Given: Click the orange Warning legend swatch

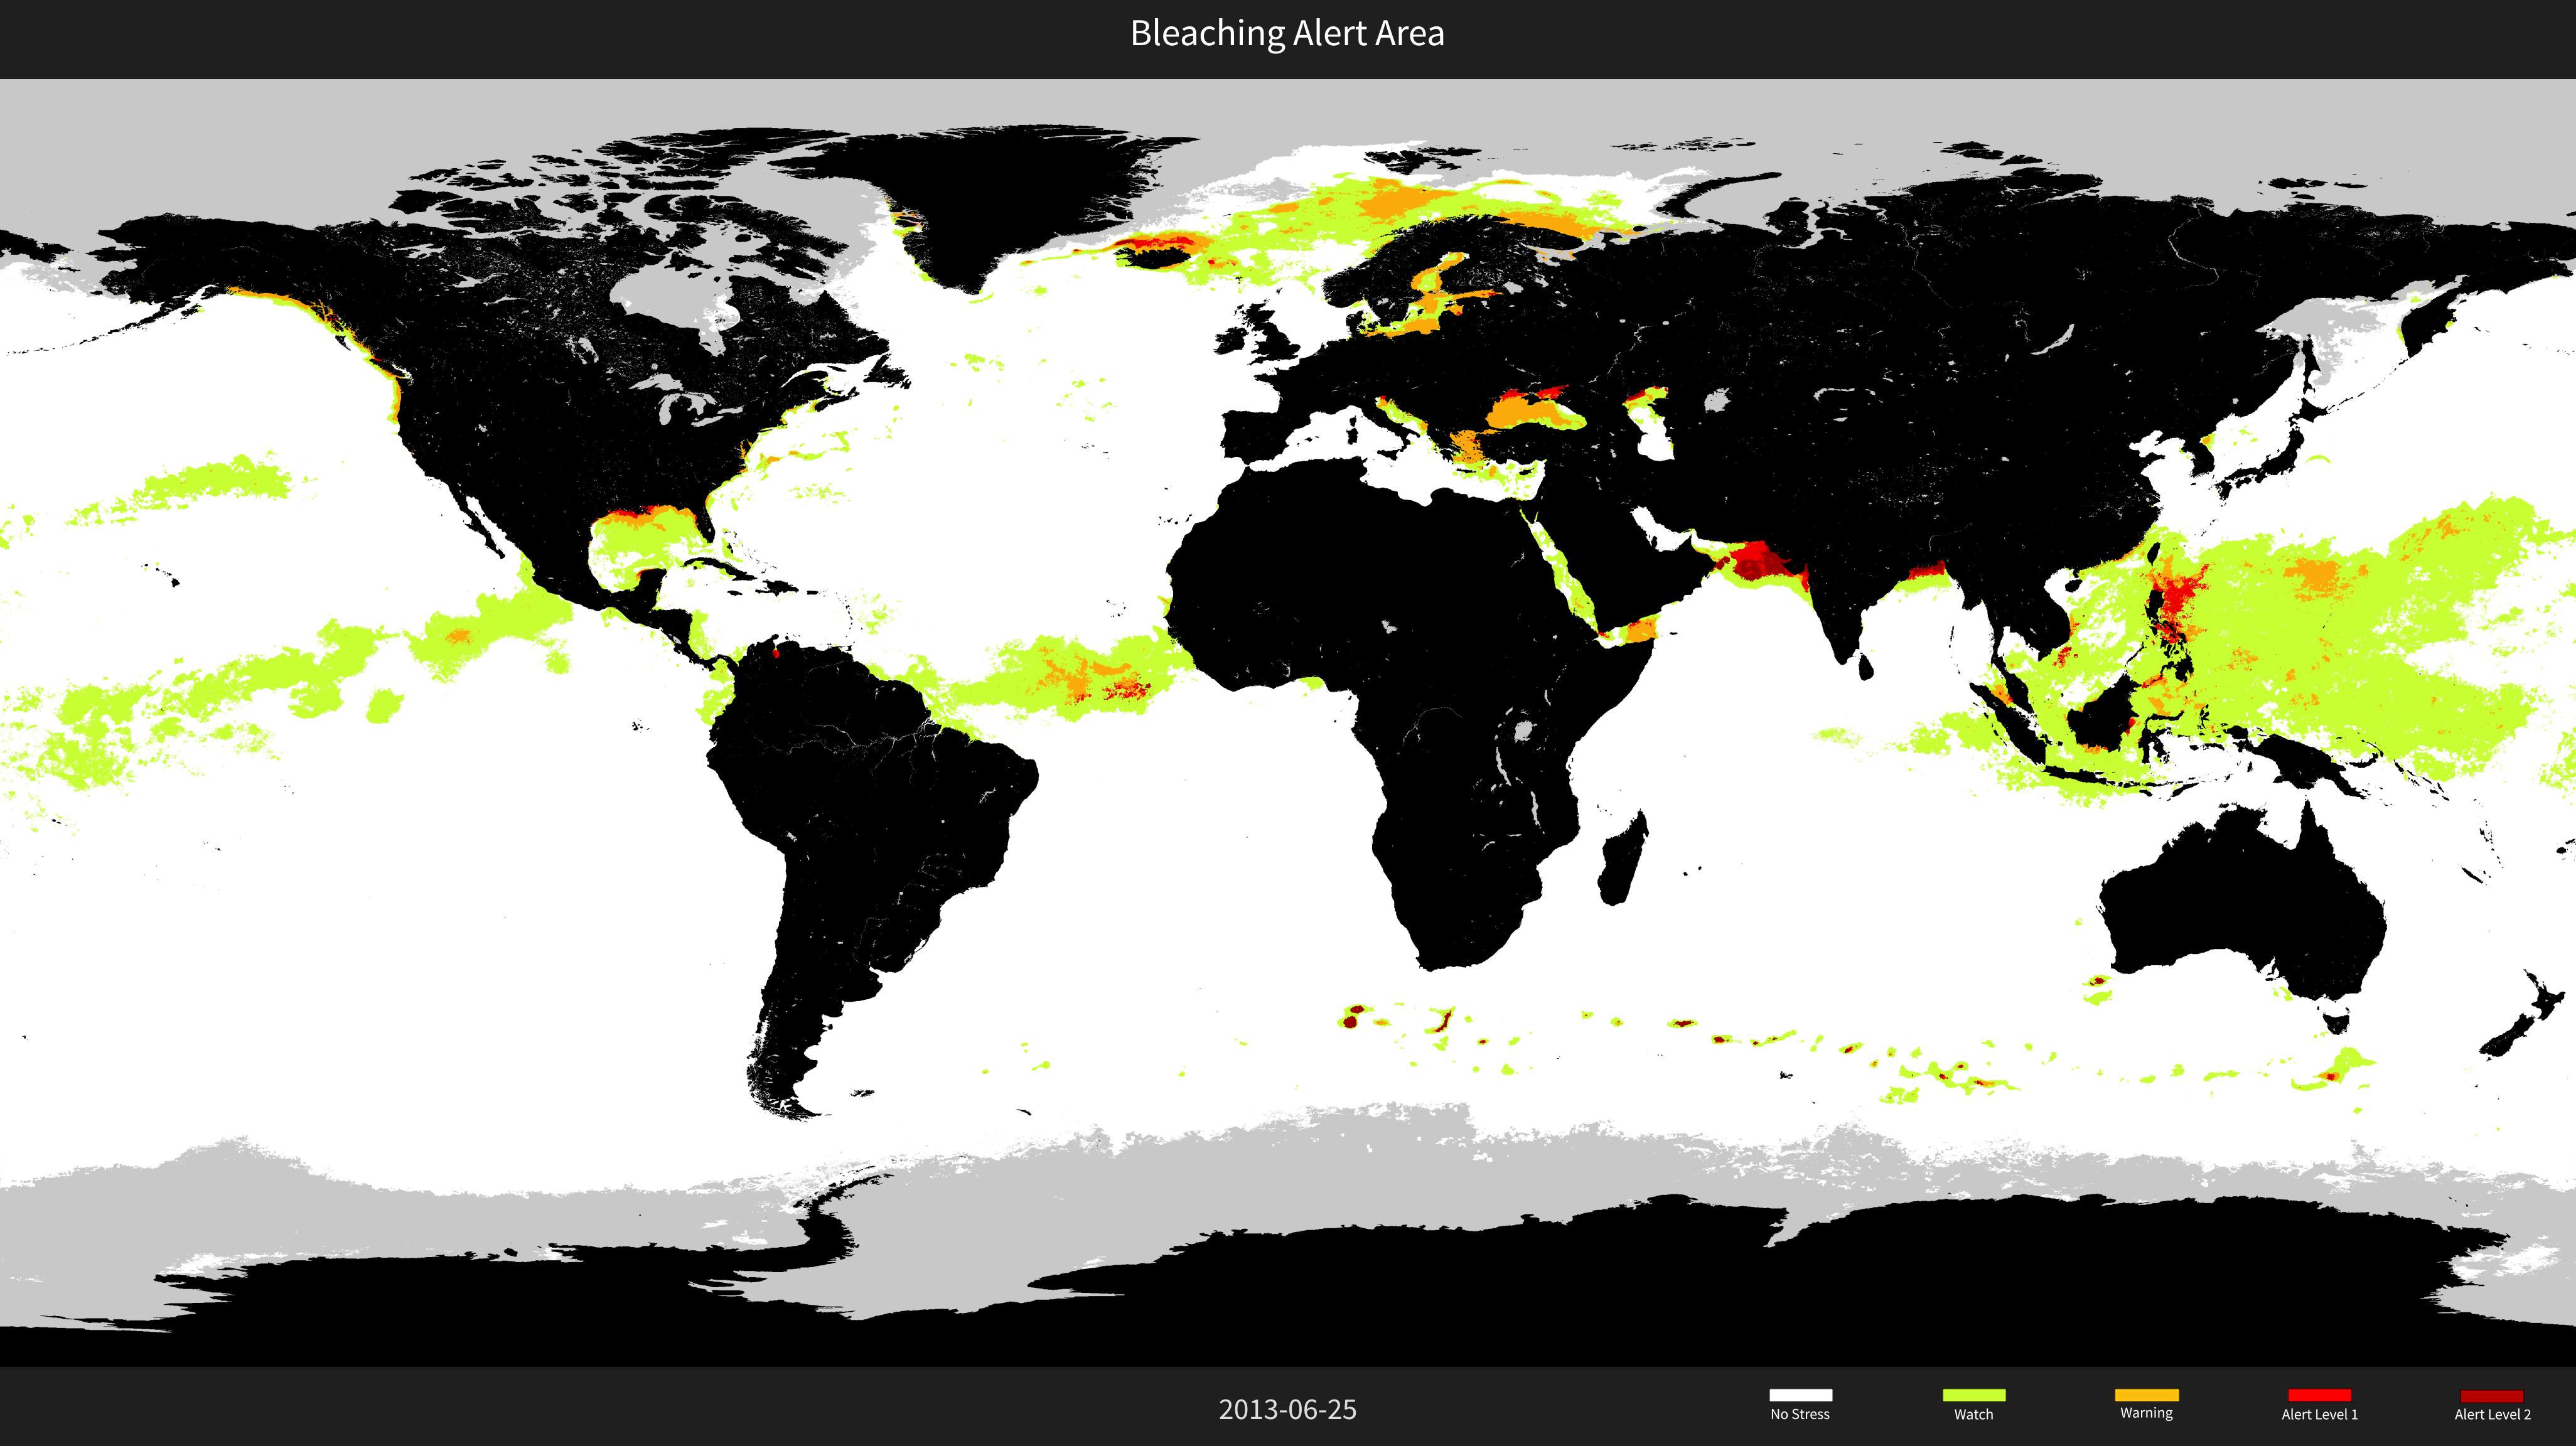Looking at the screenshot, I should 2146,1395.
